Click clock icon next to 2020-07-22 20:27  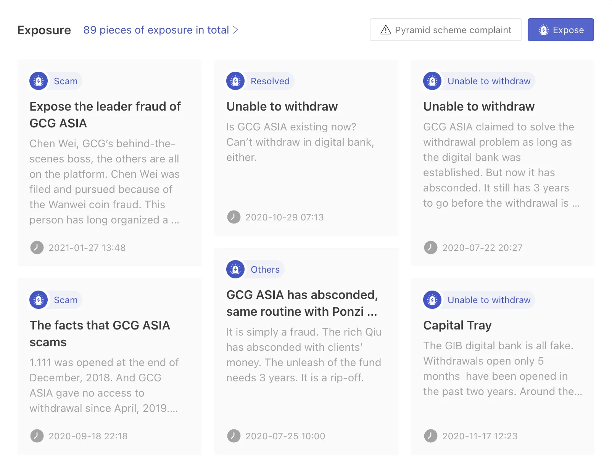click(431, 247)
